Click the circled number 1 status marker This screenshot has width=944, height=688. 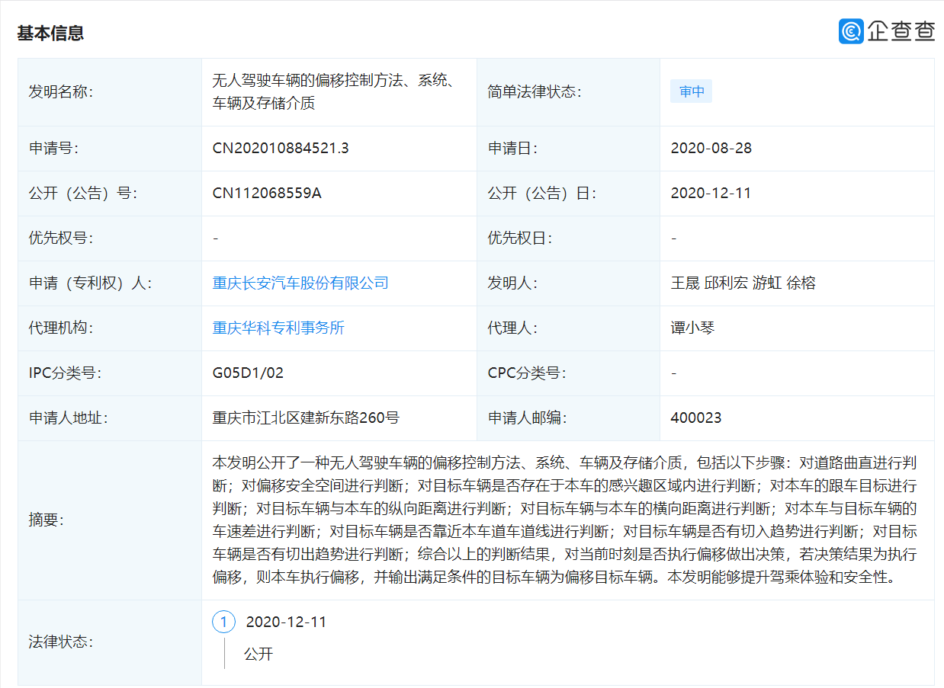tap(223, 622)
